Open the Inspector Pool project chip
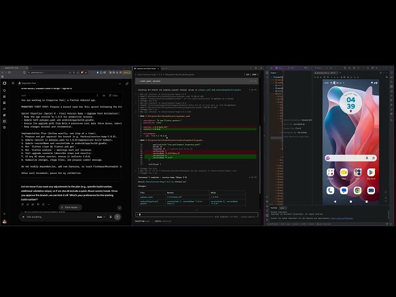Screen dimensions: 396x297 pyautogui.click(x=27, y=83)
